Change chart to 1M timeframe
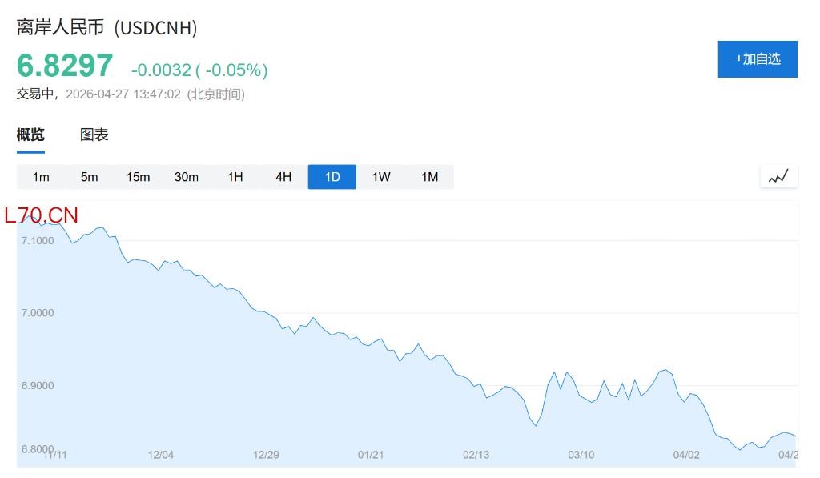Image resolution: width=820 pixels, height=478 pixels. [430, 177]
